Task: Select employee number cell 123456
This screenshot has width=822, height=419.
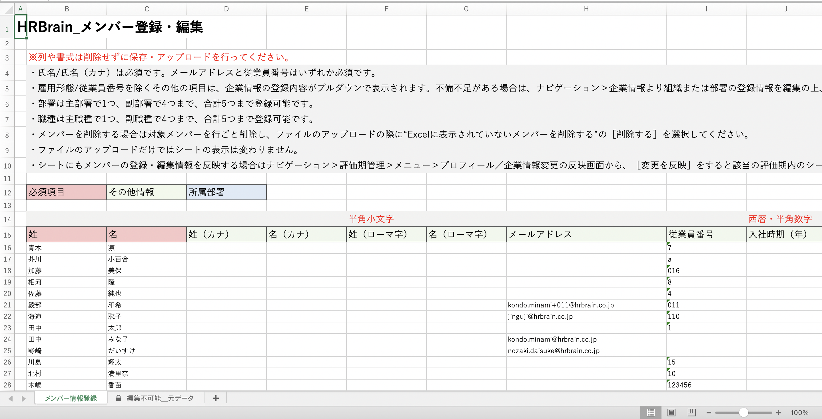Action: [x=706, y=385]
